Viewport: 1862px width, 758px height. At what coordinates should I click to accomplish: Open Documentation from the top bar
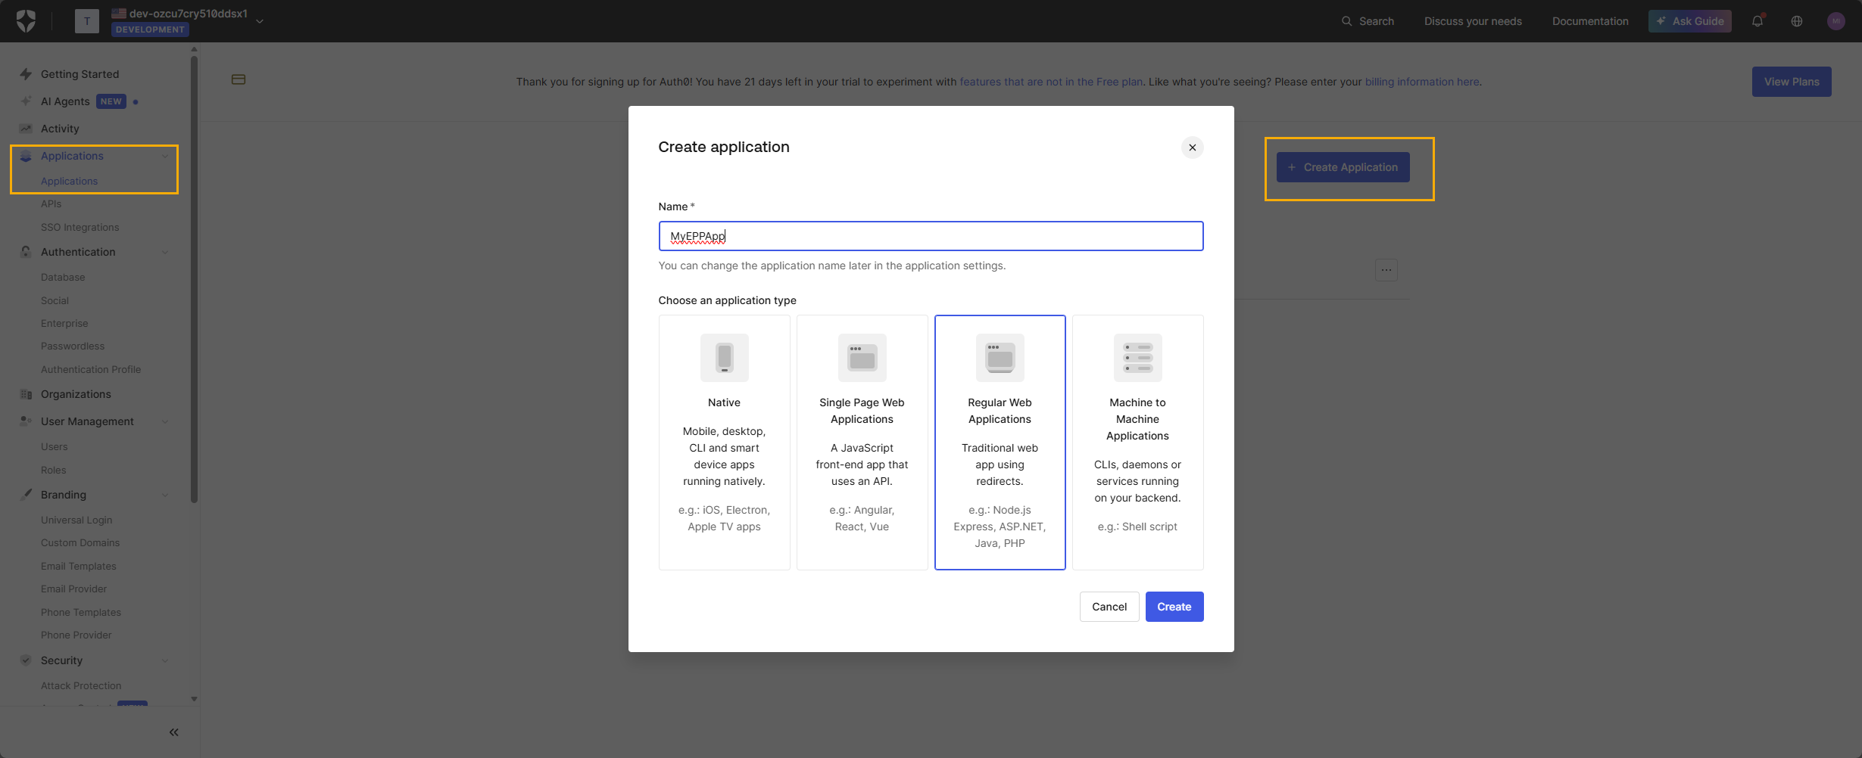point(1590,20)
